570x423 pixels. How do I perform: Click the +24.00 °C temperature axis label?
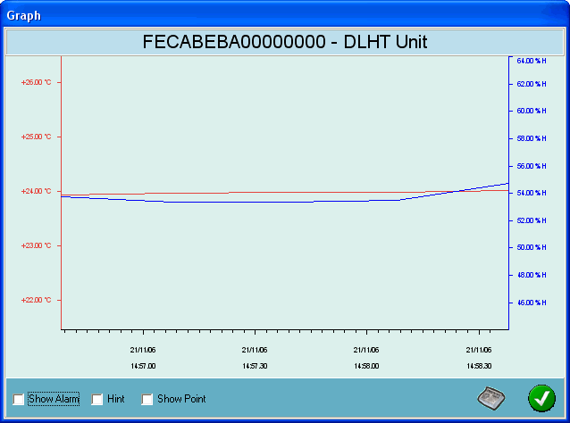[x=36, y=191]
